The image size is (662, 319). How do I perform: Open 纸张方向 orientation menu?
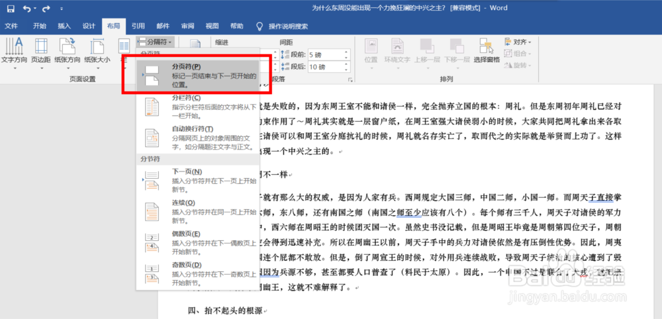coord(67,54)
